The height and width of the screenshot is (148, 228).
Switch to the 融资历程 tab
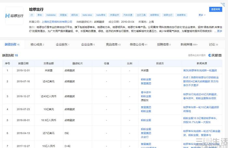click(x=12, y=44)
